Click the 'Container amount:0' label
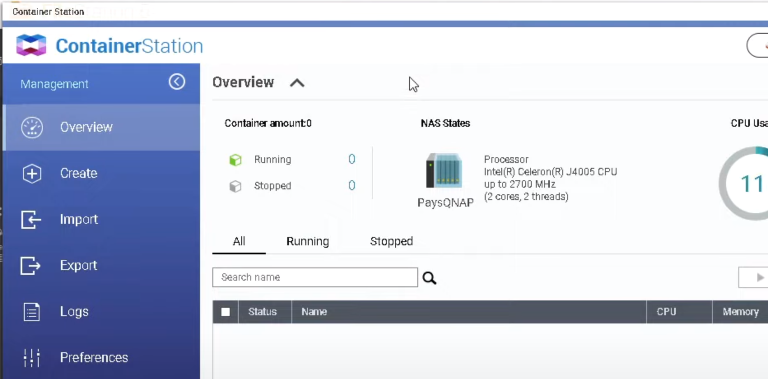The height and width of the screenshot is (379, 768). [268, 123]
